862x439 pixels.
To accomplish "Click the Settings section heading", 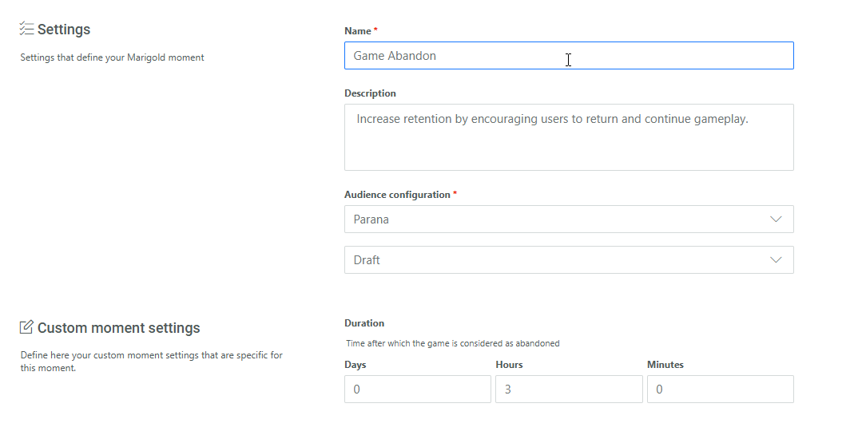I will (64, 30).
